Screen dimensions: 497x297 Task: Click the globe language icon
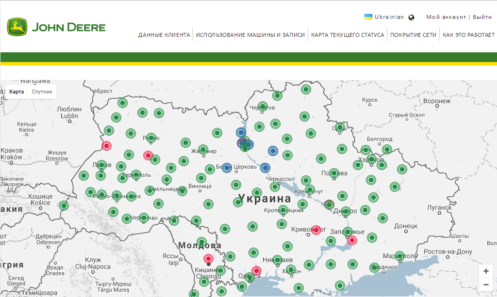[x=412, y=16]
